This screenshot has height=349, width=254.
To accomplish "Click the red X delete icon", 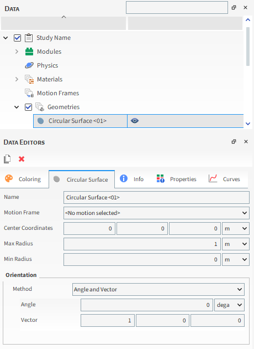I will coord(22,159).
